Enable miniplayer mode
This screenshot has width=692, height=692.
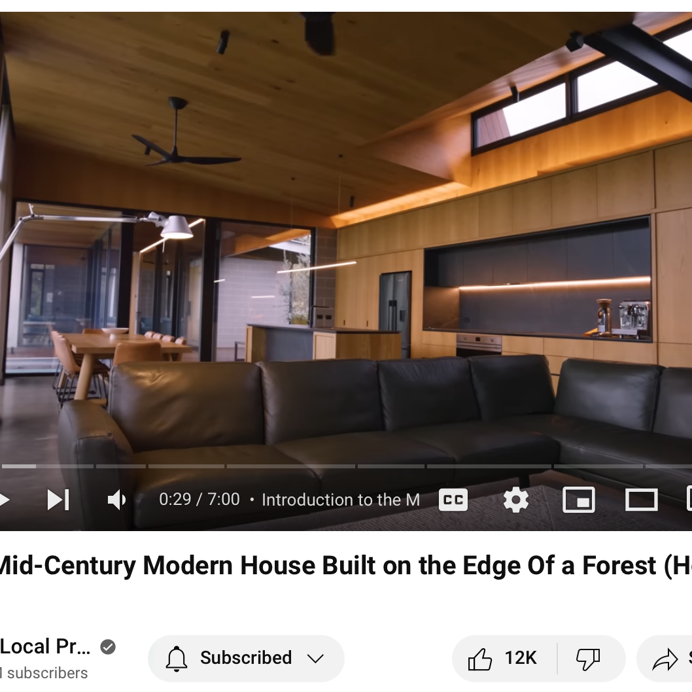(x=579, y=500)
